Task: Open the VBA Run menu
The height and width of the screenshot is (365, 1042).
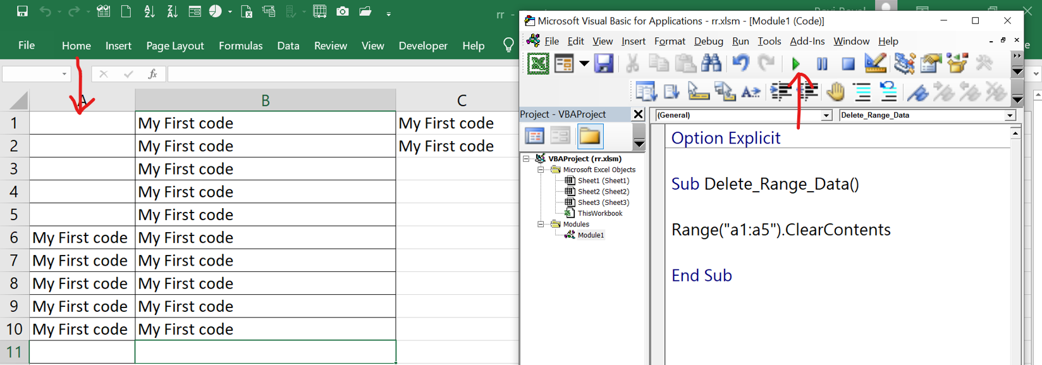Action: [x=740, y=41]
